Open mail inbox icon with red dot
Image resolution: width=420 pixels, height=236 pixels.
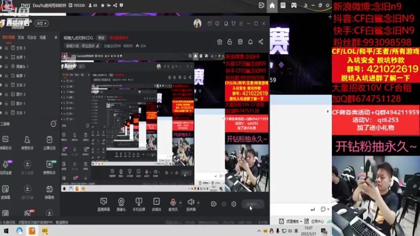tap(209, 24)
